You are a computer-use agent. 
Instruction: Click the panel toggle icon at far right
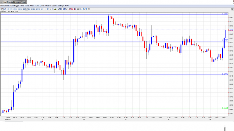pyautogui.click(x=233, y=9)
